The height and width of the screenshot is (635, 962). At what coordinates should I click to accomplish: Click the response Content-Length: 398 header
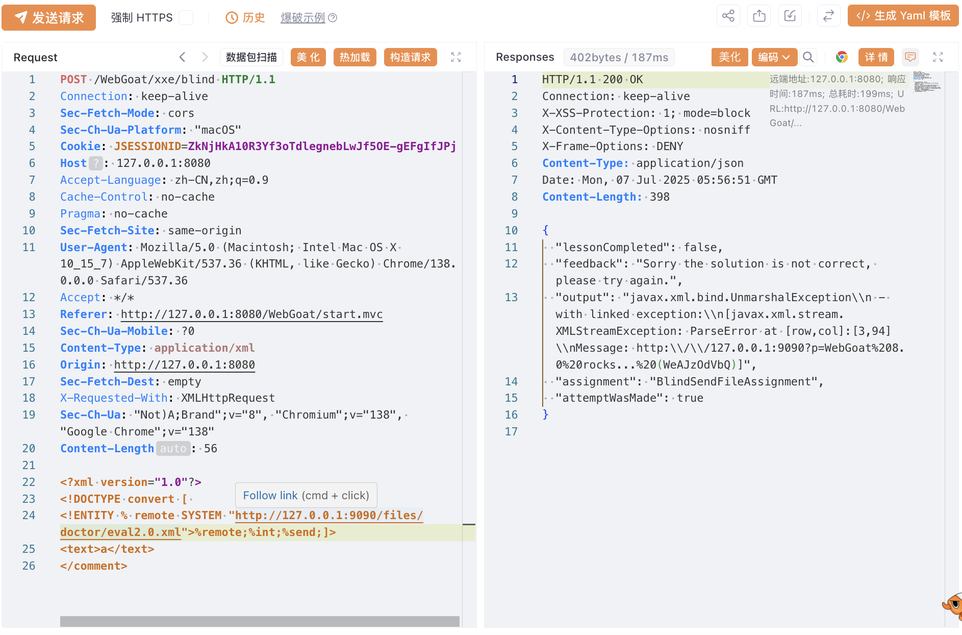pos(606,197)
